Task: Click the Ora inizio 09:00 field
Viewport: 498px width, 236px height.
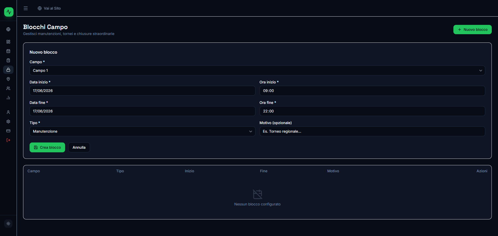Action: [372, 91]
